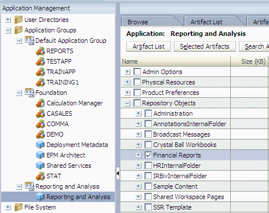Collapse the Foundation group node

point(19,93)
